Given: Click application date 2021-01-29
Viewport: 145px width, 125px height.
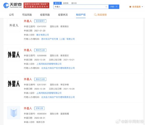Looking at the screenshot, I should [40, 31].
